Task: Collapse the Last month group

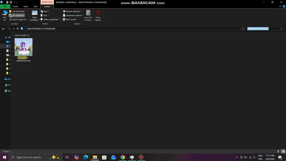Action: click(x=13, y=35)
